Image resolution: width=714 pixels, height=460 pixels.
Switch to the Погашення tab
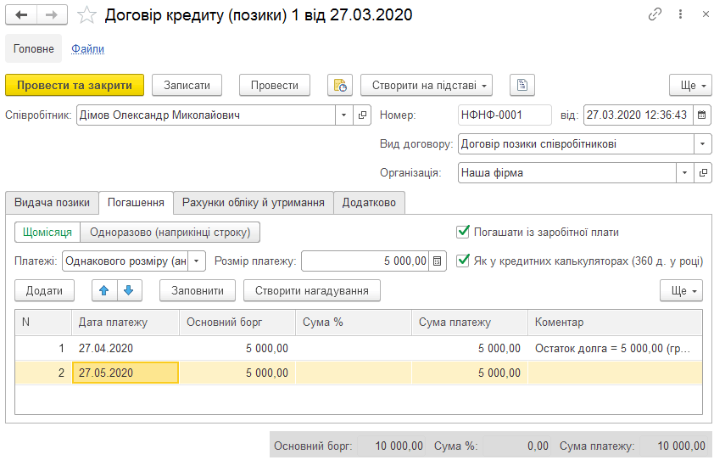136,203
